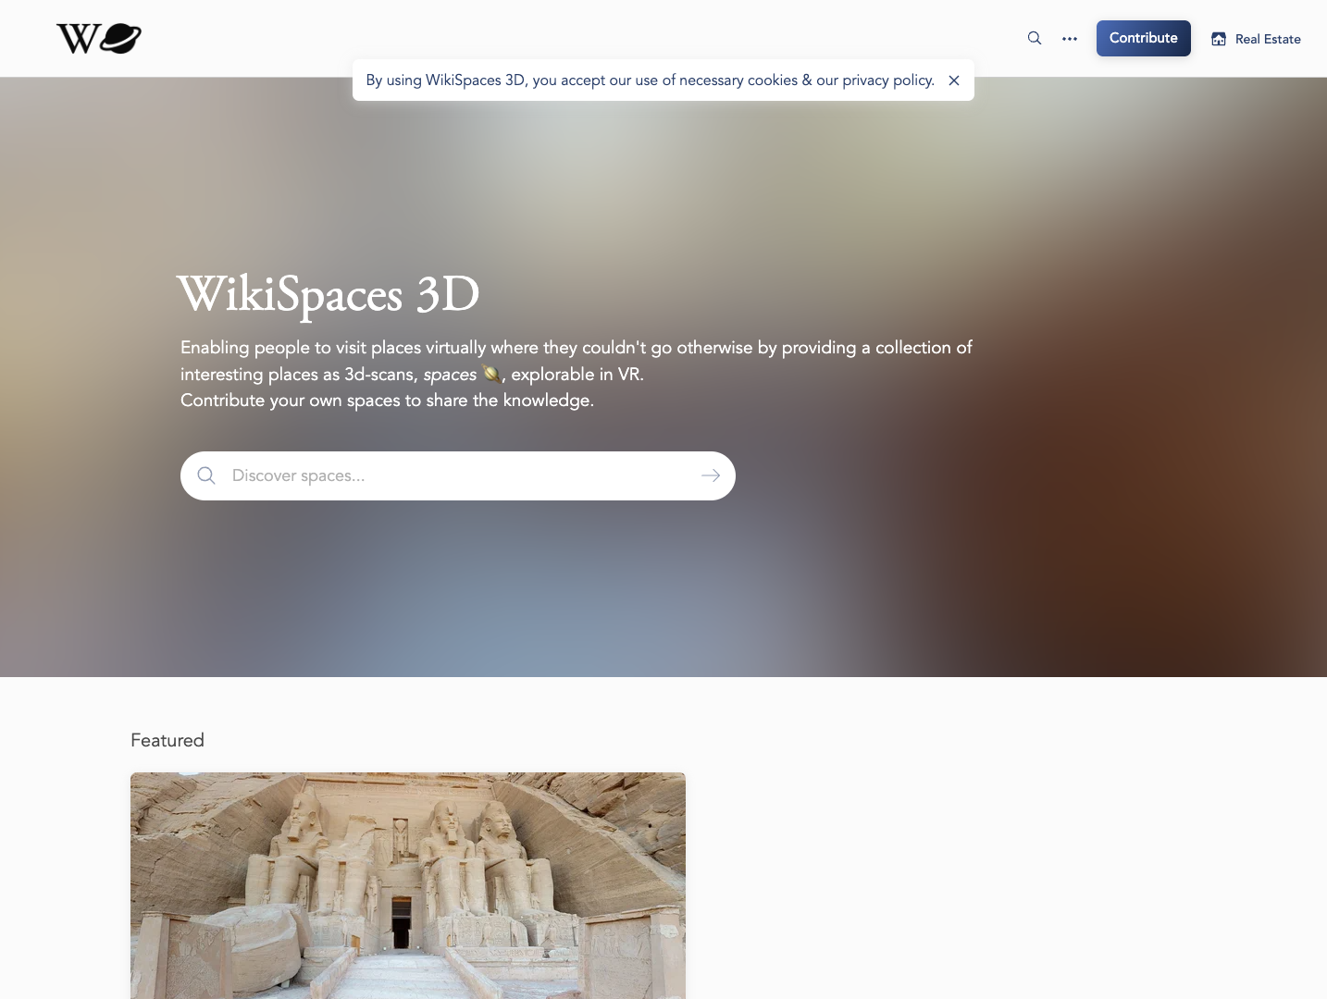Screen dimensions: 1327x999
Task: Click the Contribute button
Action: point(1143,38)
